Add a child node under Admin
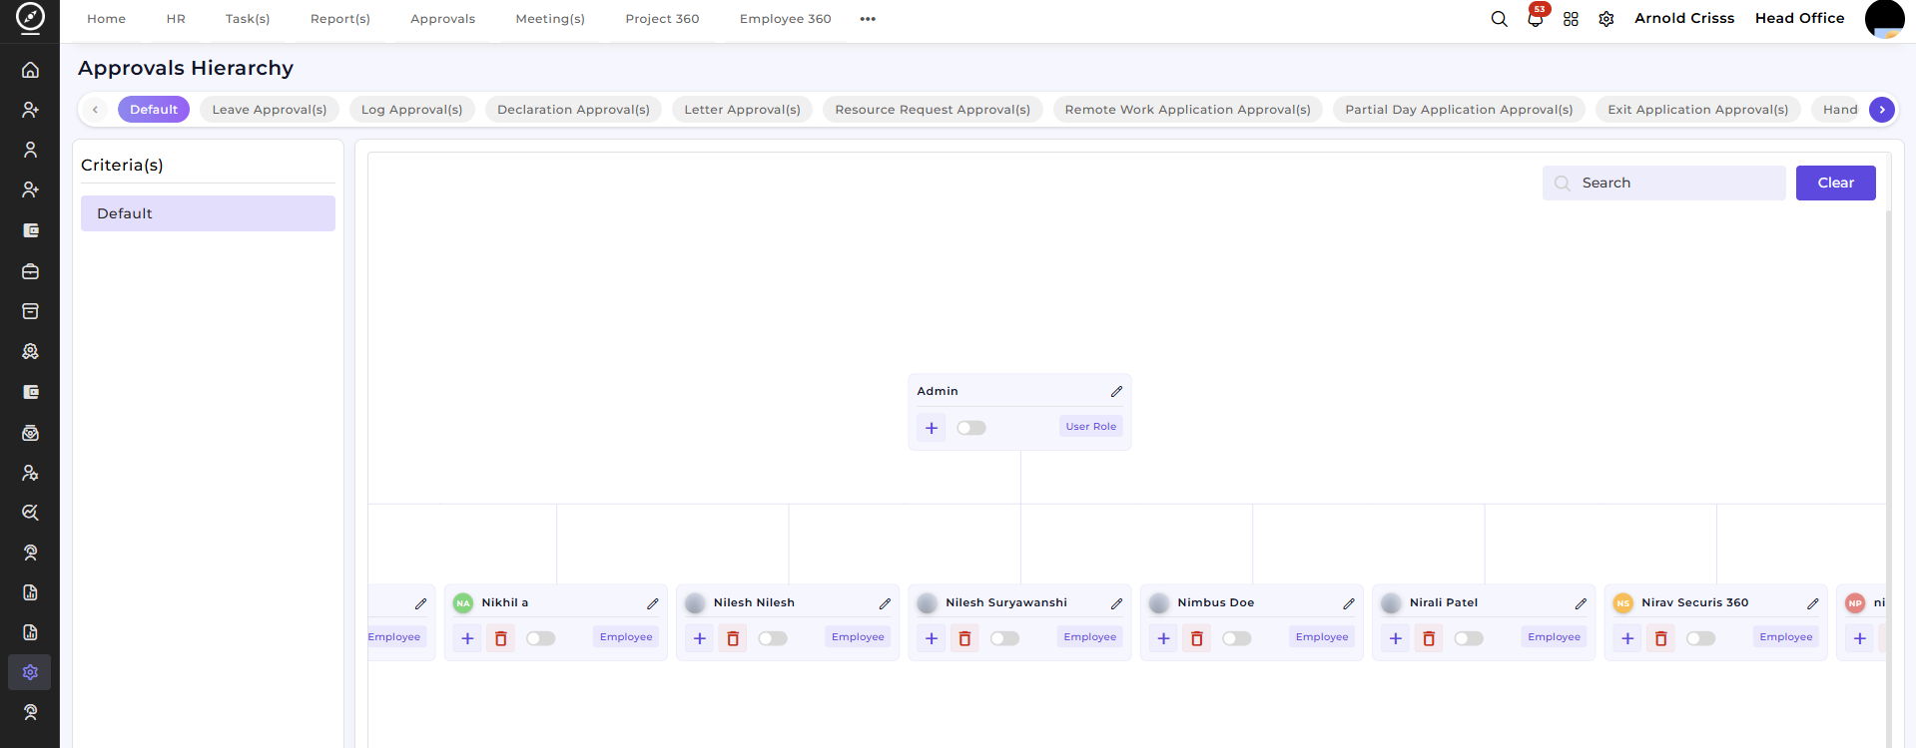Image resolution: width=1916 pixels, height=748 pixels. point(932,428)
